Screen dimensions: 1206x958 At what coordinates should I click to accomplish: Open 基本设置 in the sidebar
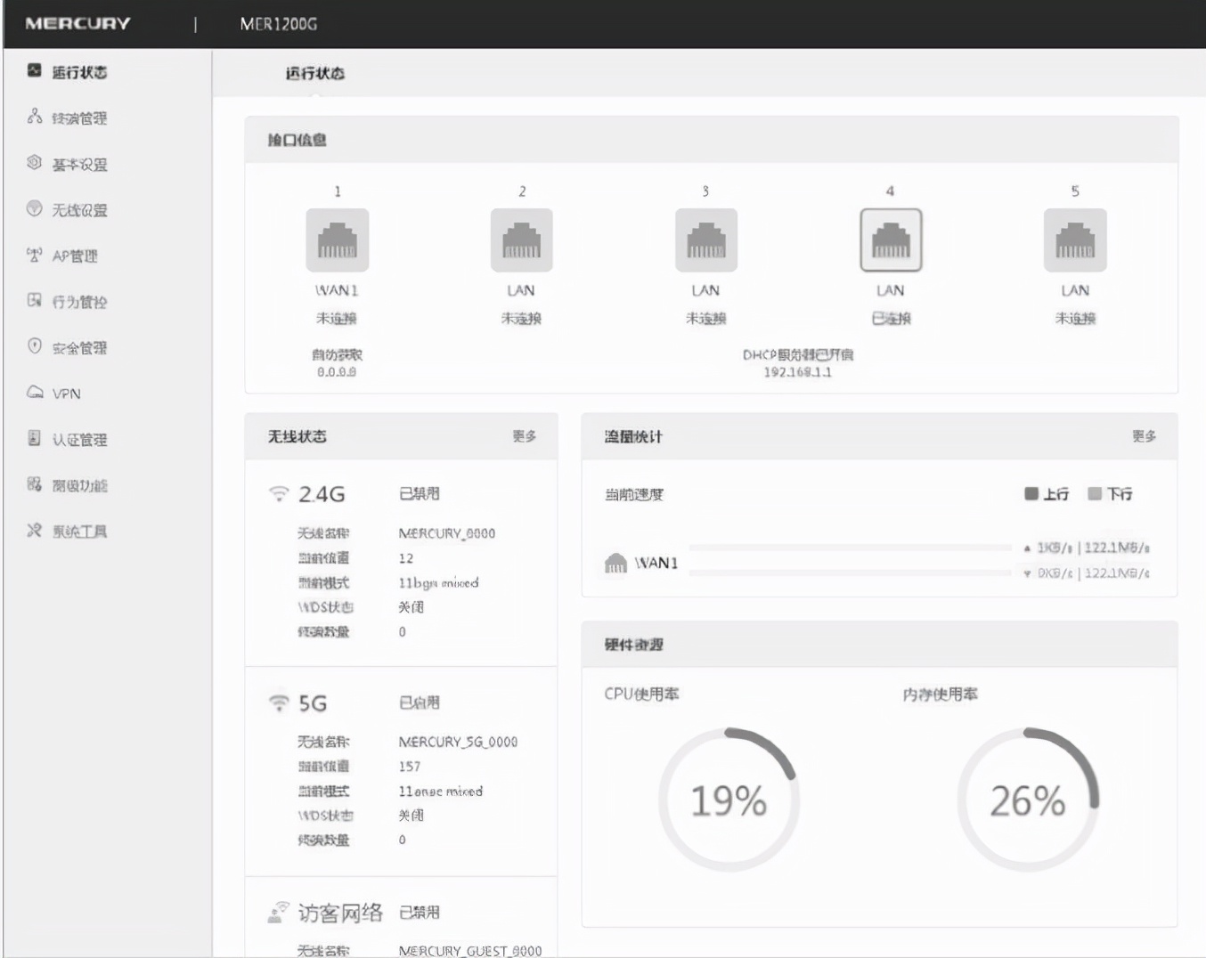(x=78, y=165)
